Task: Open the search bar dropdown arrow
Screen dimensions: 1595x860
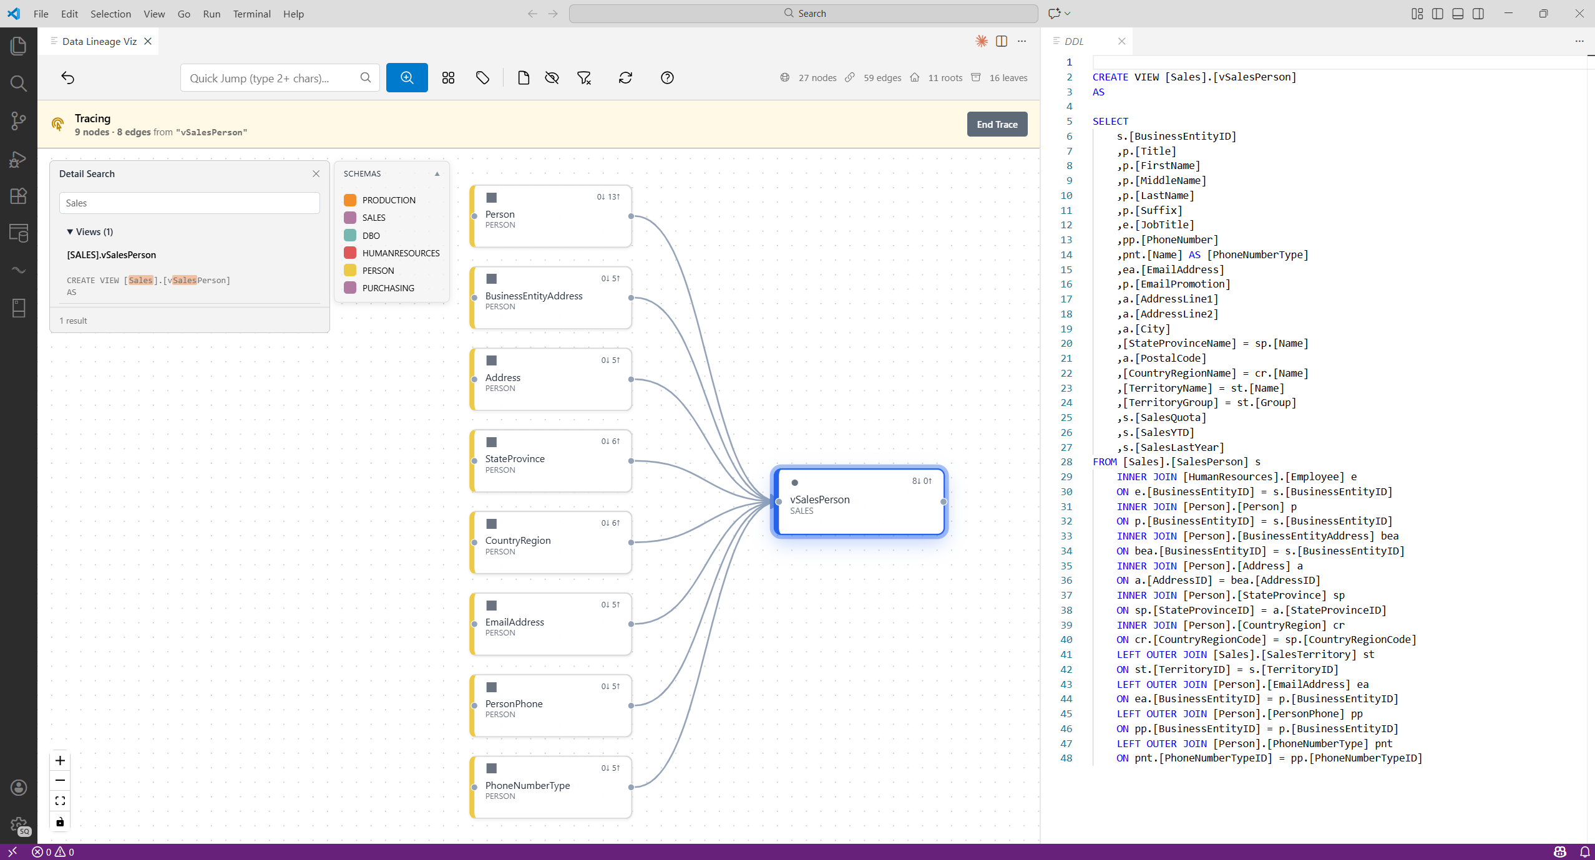Action: coord(1068,13)
